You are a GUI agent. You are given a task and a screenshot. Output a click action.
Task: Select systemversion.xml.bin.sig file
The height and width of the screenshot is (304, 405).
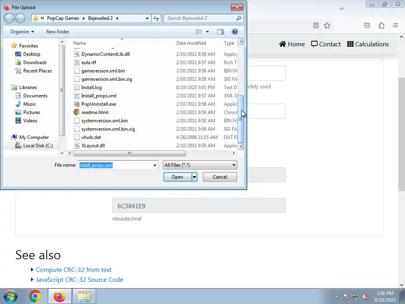click(x=108, y=129)
